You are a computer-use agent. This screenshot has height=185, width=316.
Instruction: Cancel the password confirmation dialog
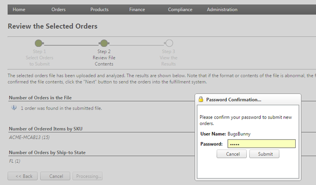[232, 154]
